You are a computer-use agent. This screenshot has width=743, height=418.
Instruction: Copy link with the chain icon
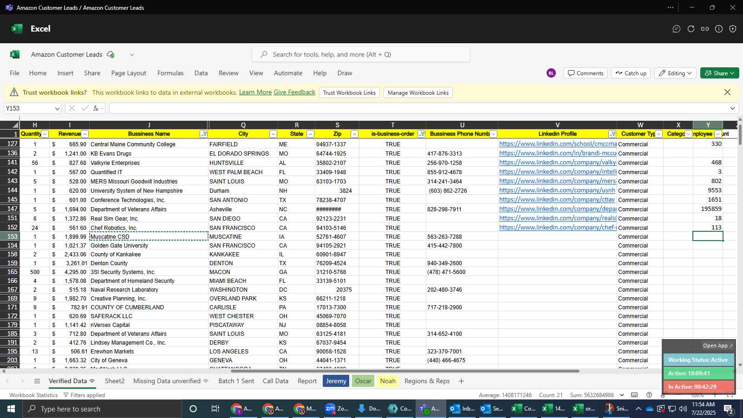point(705,29)
